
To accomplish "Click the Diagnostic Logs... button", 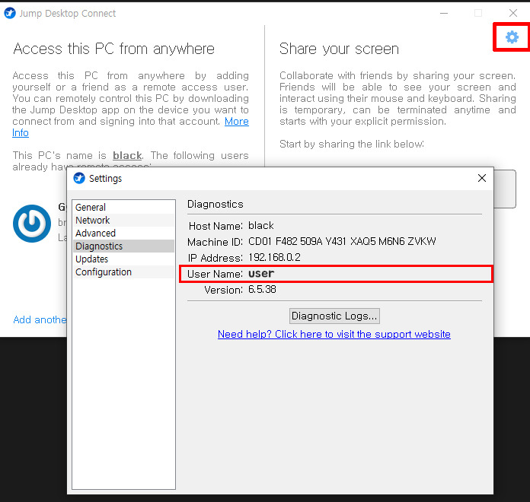I will [x=334, y=316].
